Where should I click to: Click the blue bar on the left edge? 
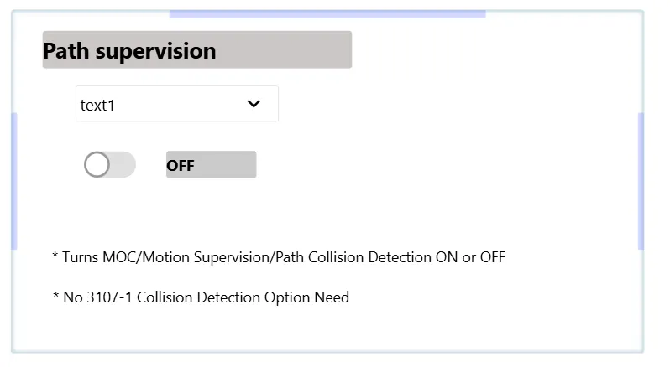(x=13, y=180)
